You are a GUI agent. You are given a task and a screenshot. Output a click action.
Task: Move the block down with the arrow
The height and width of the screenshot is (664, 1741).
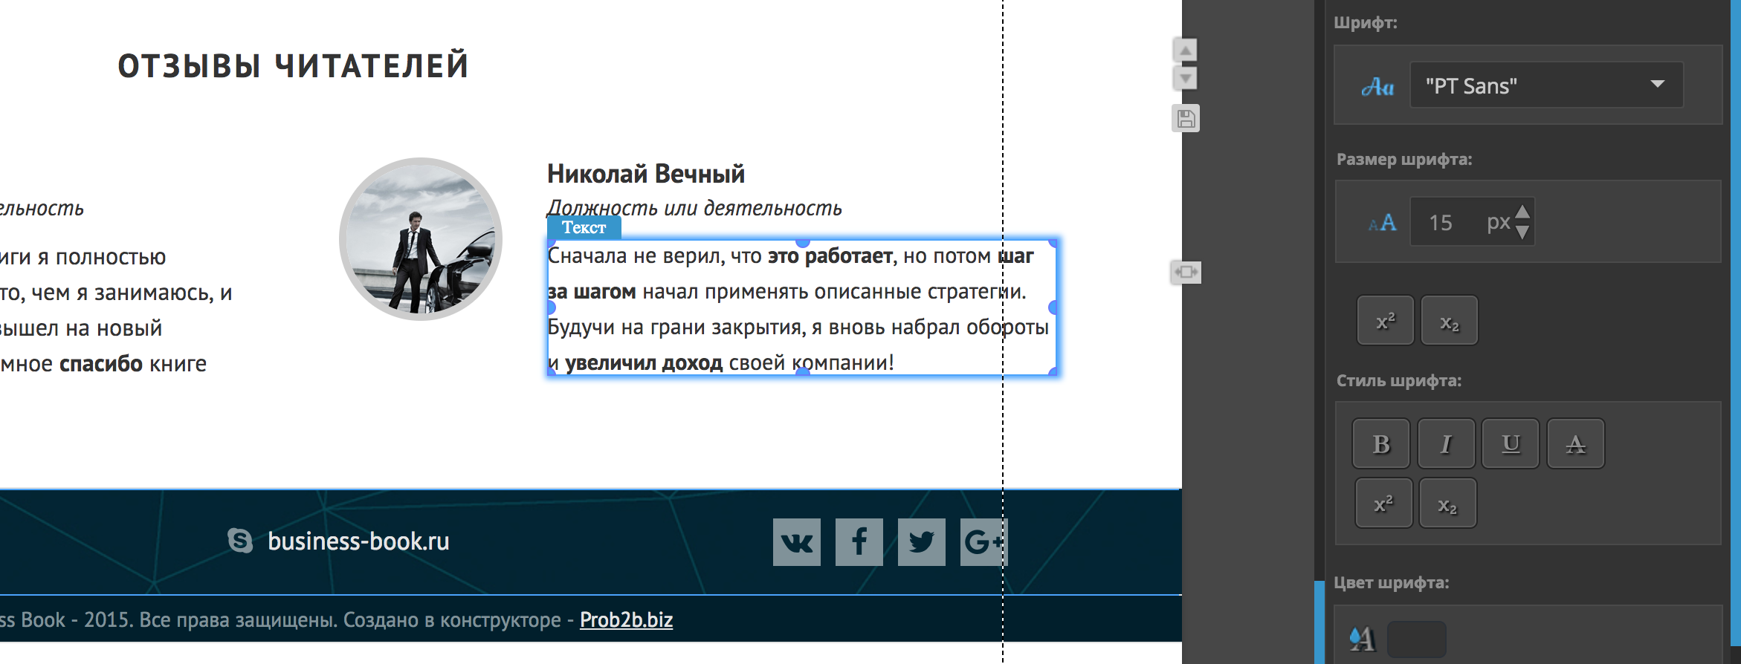click(1185, 78)
